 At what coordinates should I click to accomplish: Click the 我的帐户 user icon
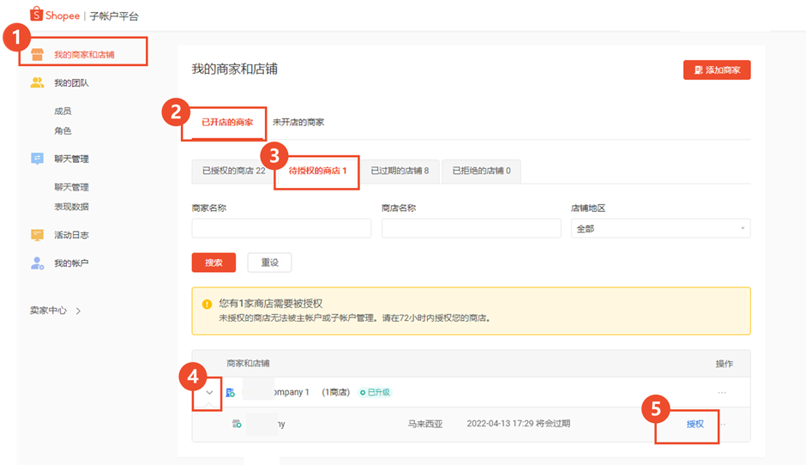point(37,263)
